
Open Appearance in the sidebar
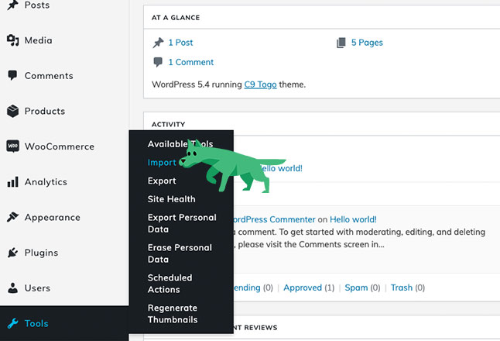click(x=53, y=218)
